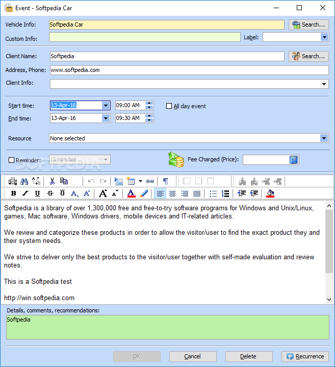Click the Undo arrow icon
The height and width of the screenshot is (367, 335).
coord(91,181)
